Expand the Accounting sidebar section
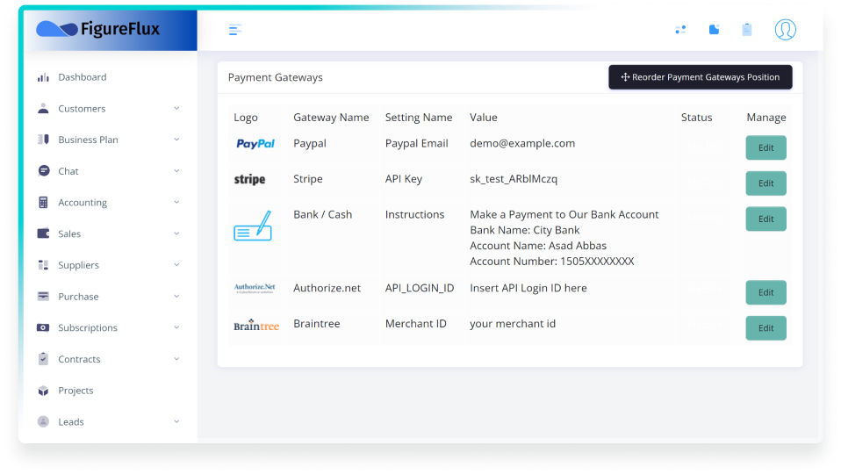Screen dimensions: 841x474 (176, 203)
